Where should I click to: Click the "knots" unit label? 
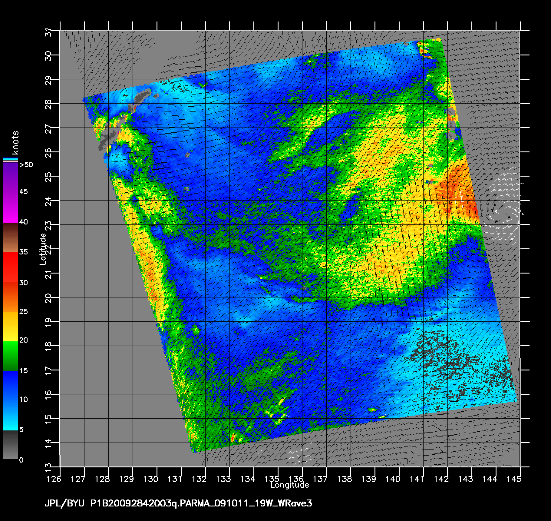15,143
